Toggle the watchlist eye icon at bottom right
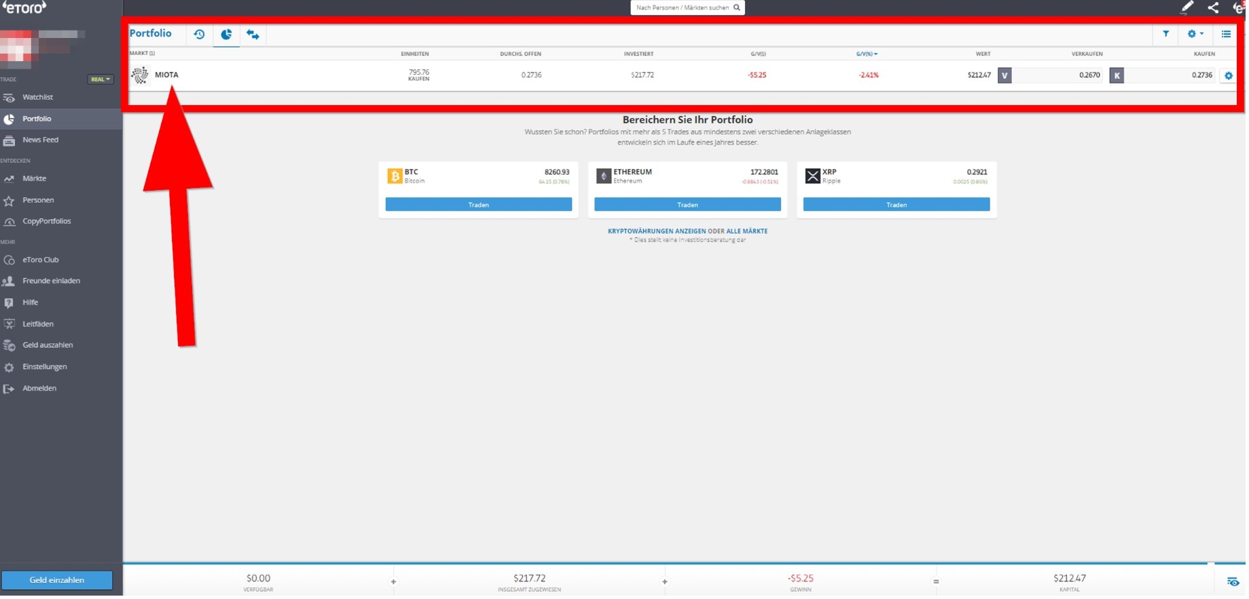1249x599 pixels. click(x=1233, y=581)
